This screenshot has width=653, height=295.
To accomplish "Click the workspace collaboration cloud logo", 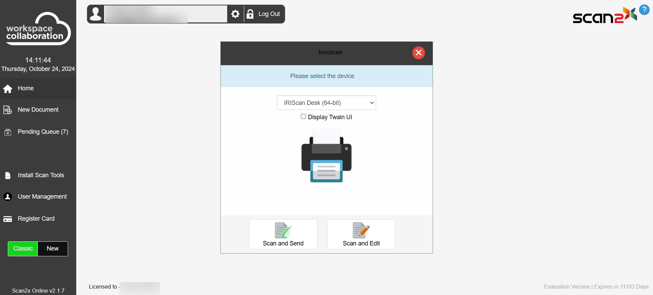I will tap(38, 29).
